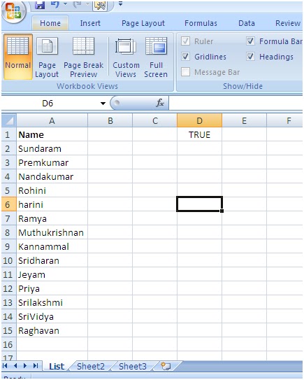Undo the last action

55,4
